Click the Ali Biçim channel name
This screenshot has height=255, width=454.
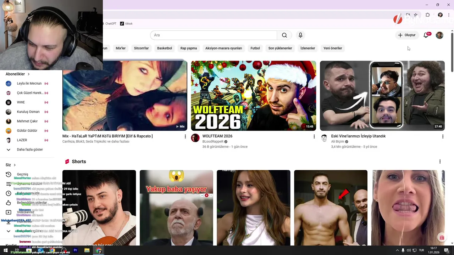point(338,142)
